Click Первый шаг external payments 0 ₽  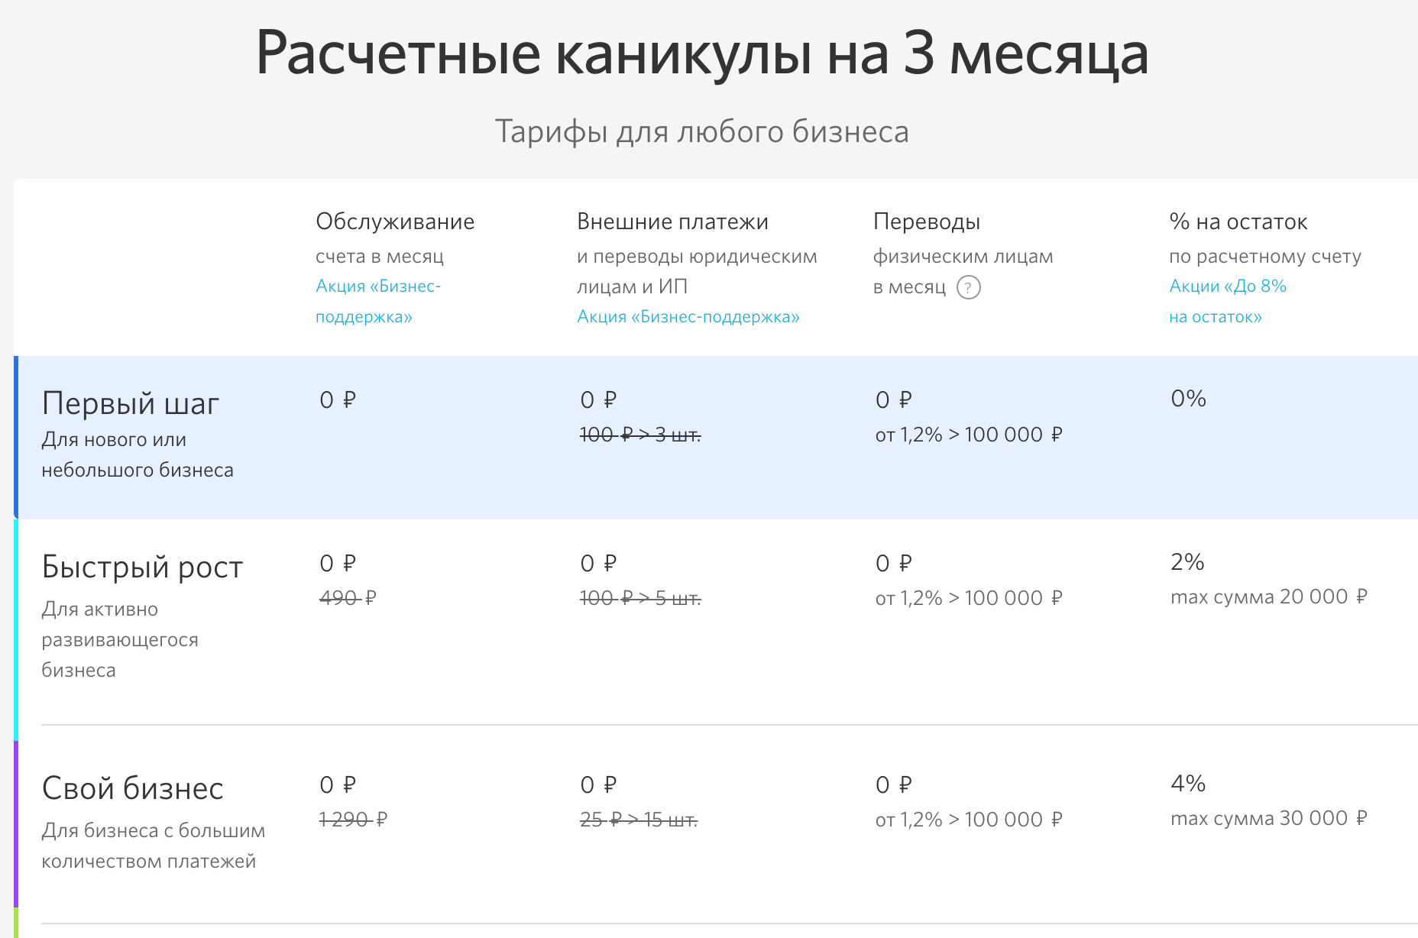click(x=598, y=399)
